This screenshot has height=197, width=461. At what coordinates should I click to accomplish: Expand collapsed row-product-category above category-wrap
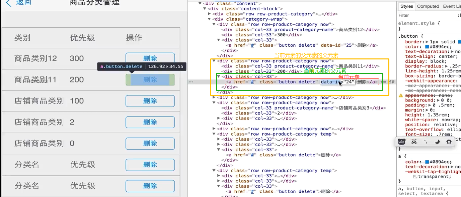(x=209, y=14)
